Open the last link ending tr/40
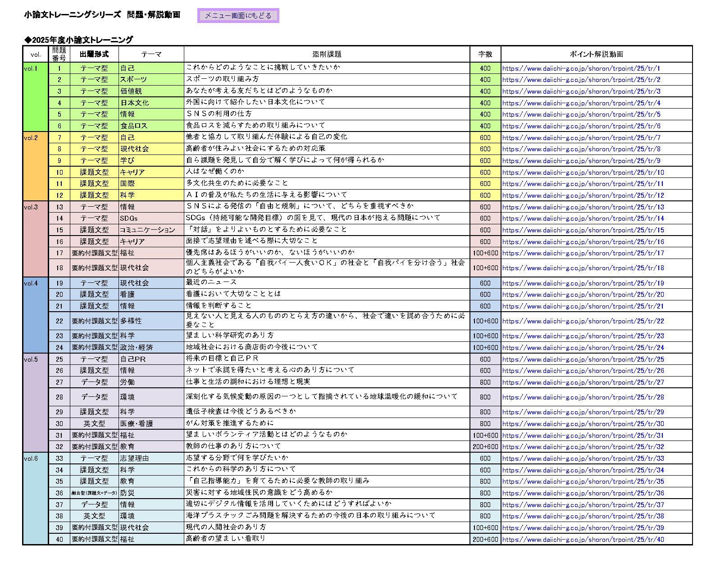The width and height of the screenshot is (711, 563). pos(583,540)
